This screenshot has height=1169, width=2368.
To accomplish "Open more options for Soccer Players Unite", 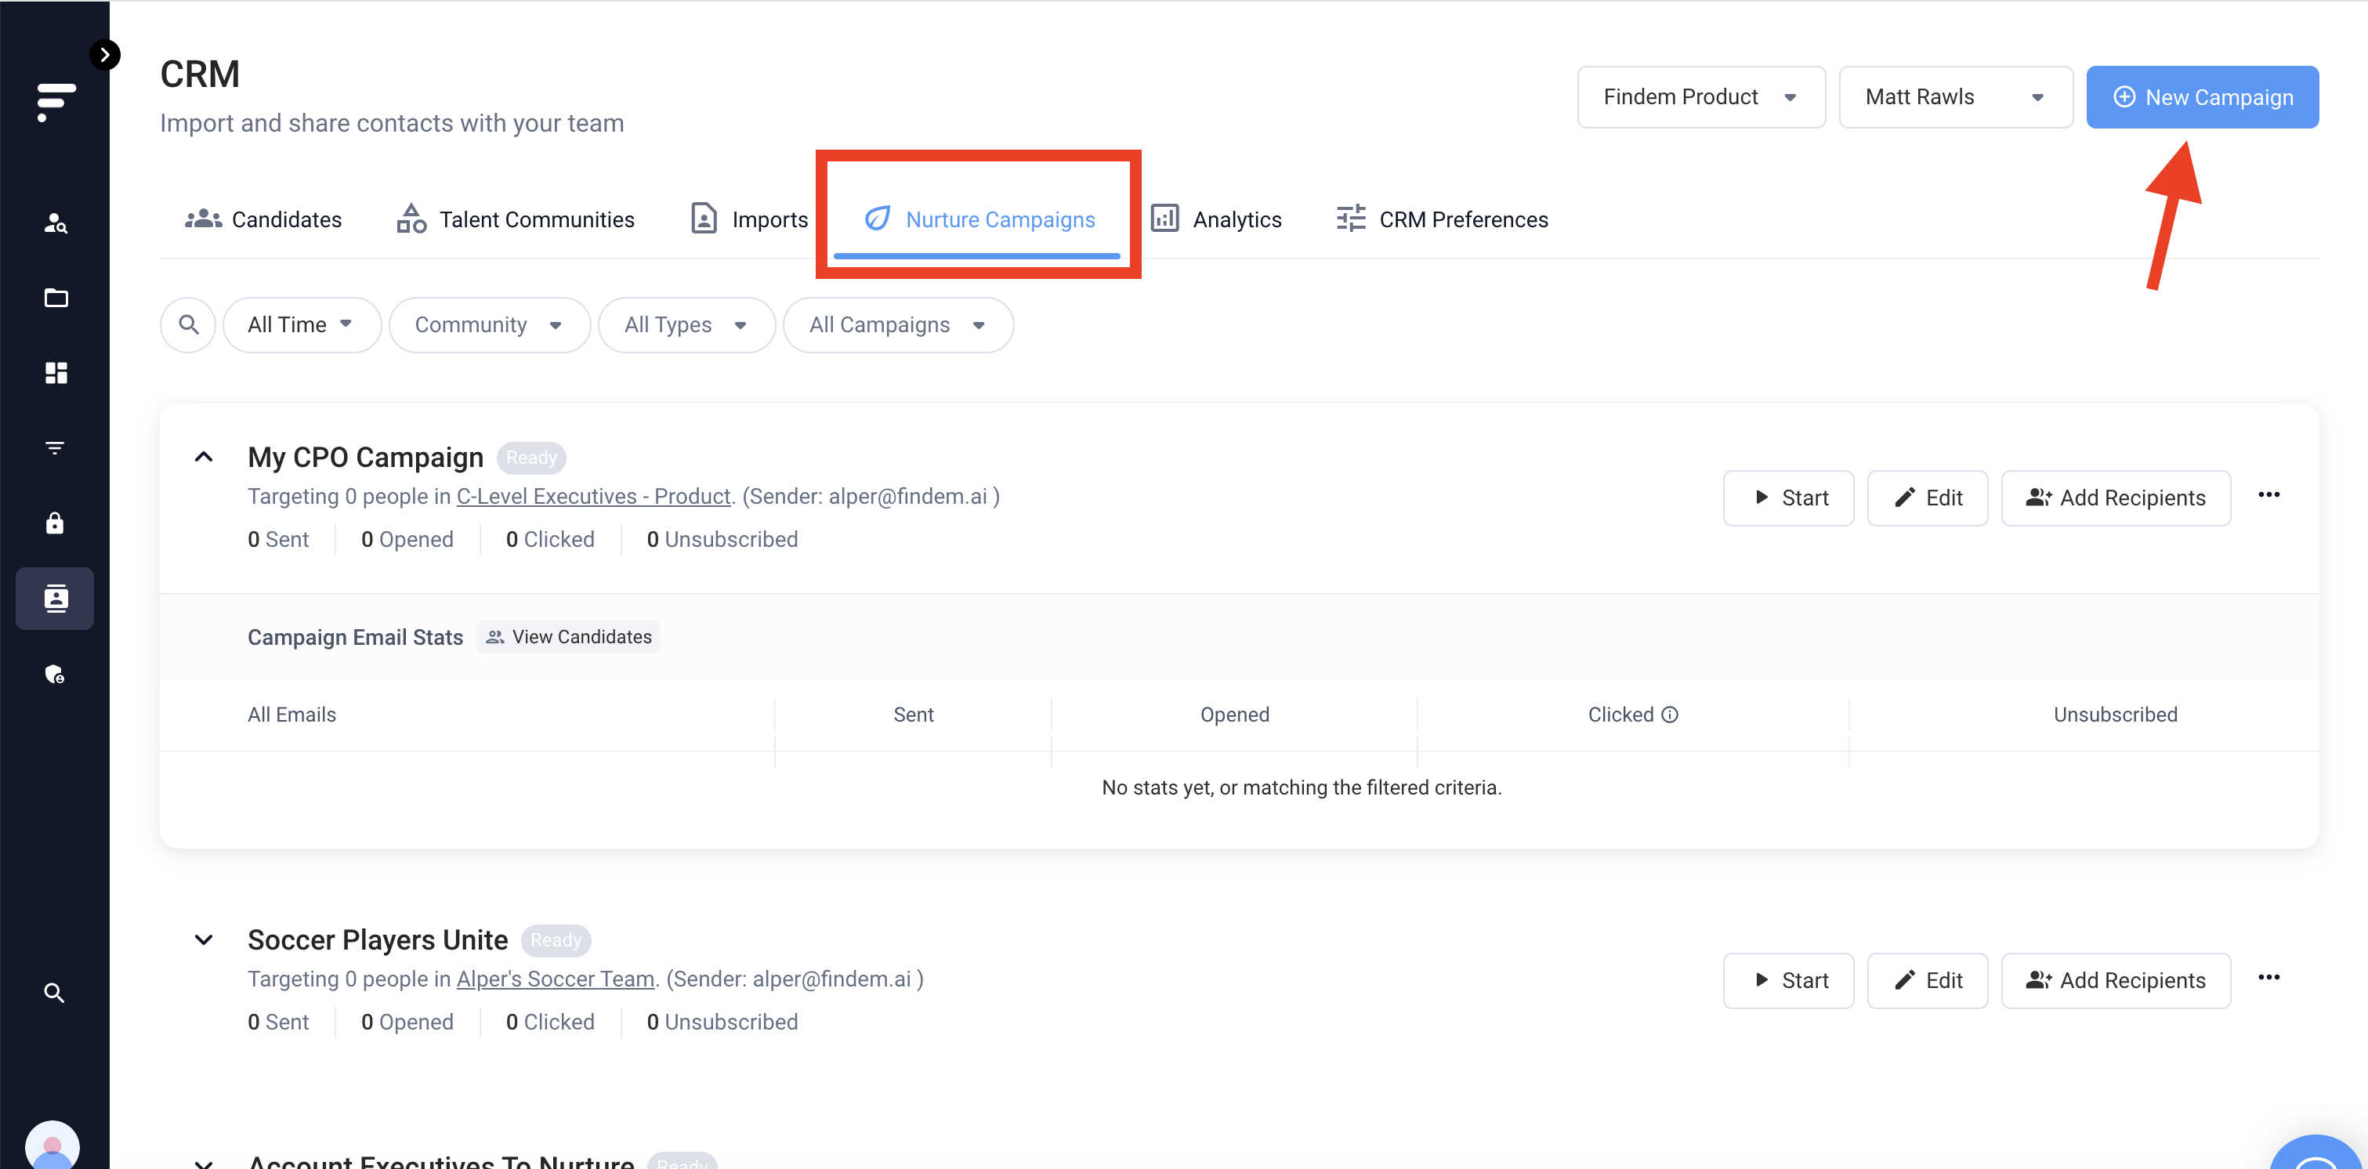I will coord(2268,978).
